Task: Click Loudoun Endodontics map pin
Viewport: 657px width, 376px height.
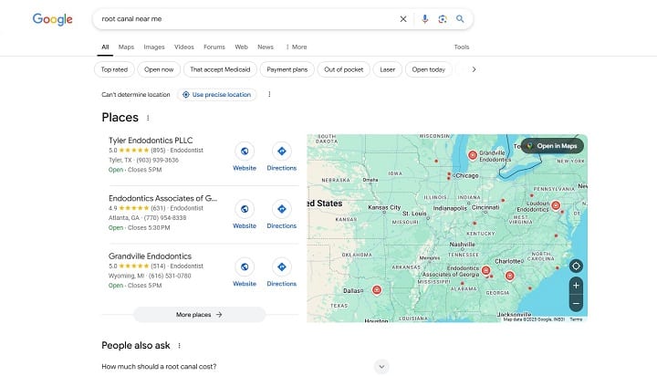Action: 556,205
